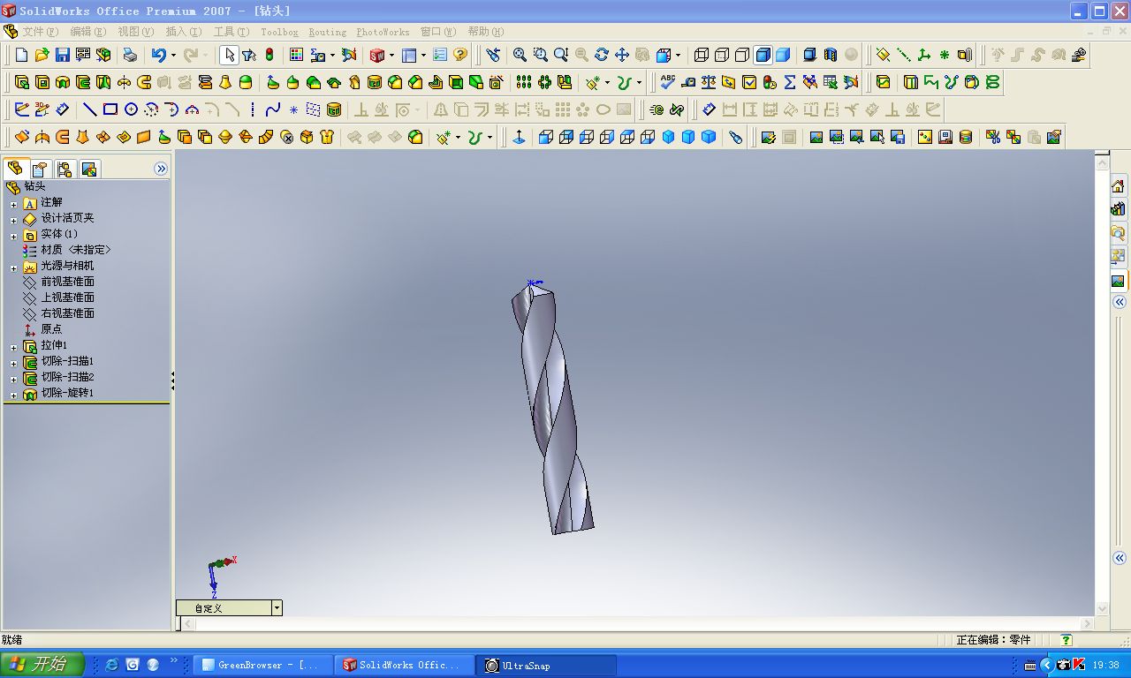
Task: Switch to UltraSnap taskbar button
Action: pos(547,665)
